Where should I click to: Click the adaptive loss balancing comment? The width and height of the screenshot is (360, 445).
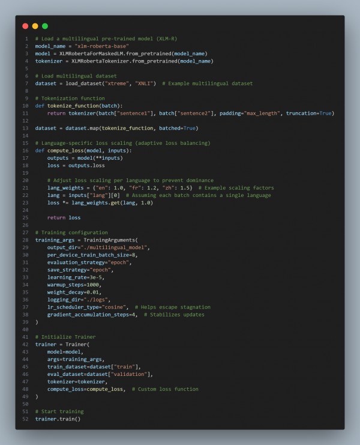pyautogui.click(x=123, y=143)
